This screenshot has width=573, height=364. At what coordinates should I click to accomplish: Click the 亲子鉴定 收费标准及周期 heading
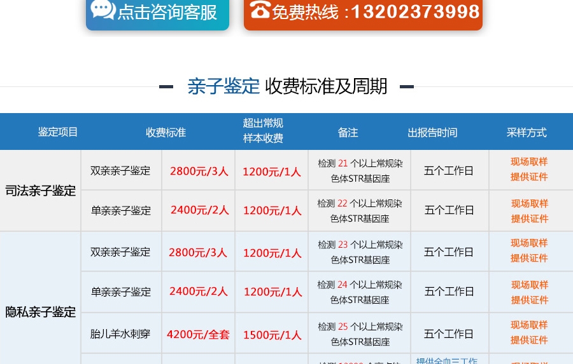coord(287,86)
